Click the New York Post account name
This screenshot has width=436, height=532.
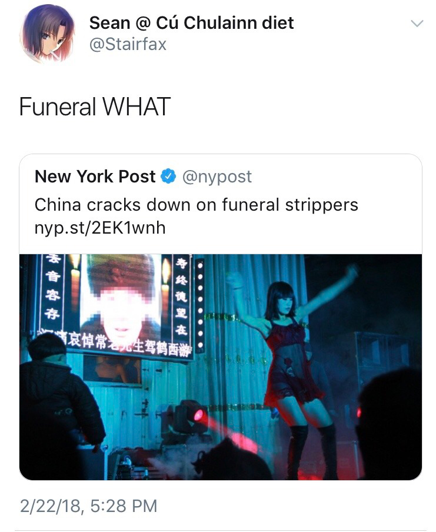tap(97, 175)
